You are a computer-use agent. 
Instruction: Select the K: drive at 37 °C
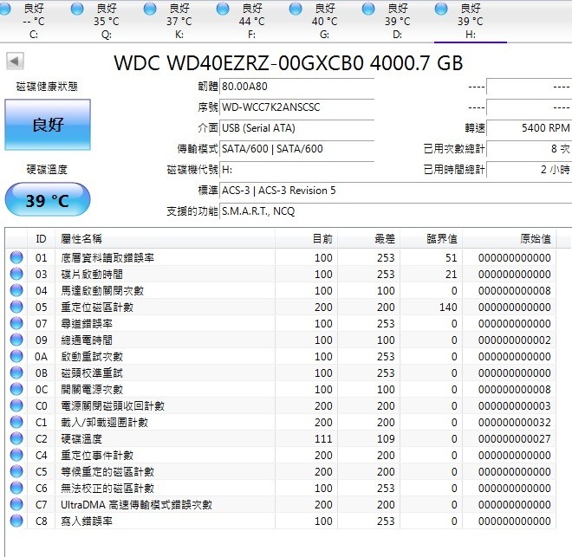pos(179,21)
